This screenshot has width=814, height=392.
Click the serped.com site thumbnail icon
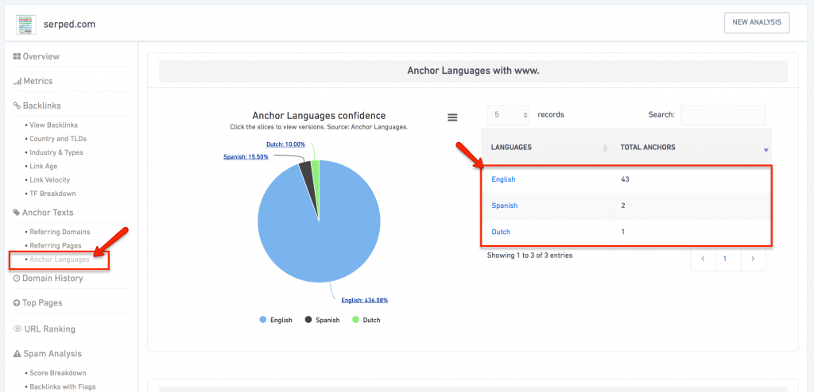click(26, 25)
